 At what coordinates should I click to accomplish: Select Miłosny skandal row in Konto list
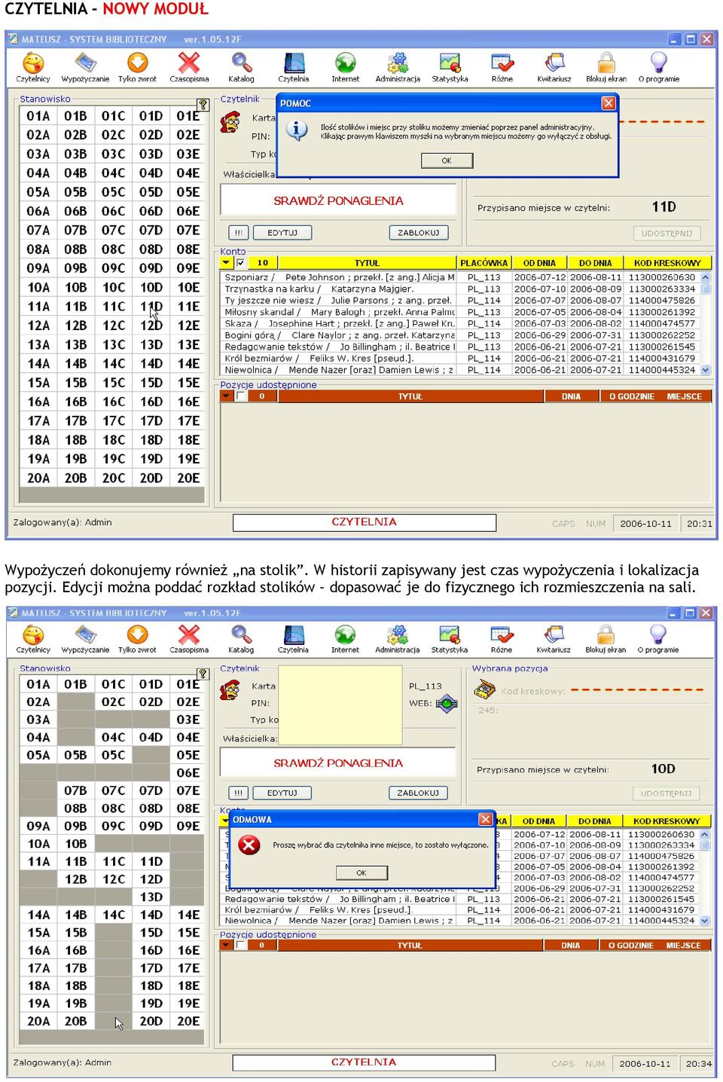tap(461, 312)
